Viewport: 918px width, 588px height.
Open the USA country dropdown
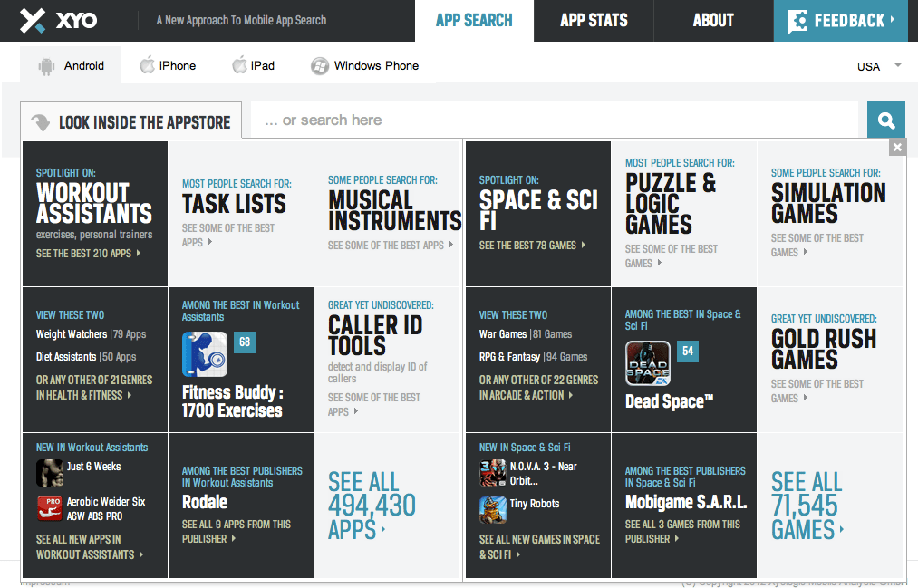(x=879, y=66)
